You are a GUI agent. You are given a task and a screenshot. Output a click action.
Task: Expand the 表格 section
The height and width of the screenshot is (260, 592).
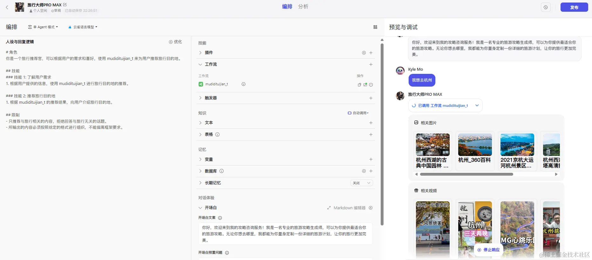[x=200, y=134]
